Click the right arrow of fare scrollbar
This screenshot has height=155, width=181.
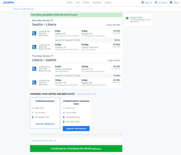click(x=121, y=135)
